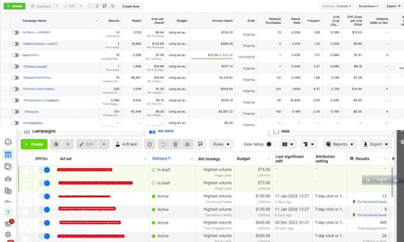This screenshot has height=242, width=404.
Task: Click the tag icon in the upper toolbar
Action: click(113, 6)
